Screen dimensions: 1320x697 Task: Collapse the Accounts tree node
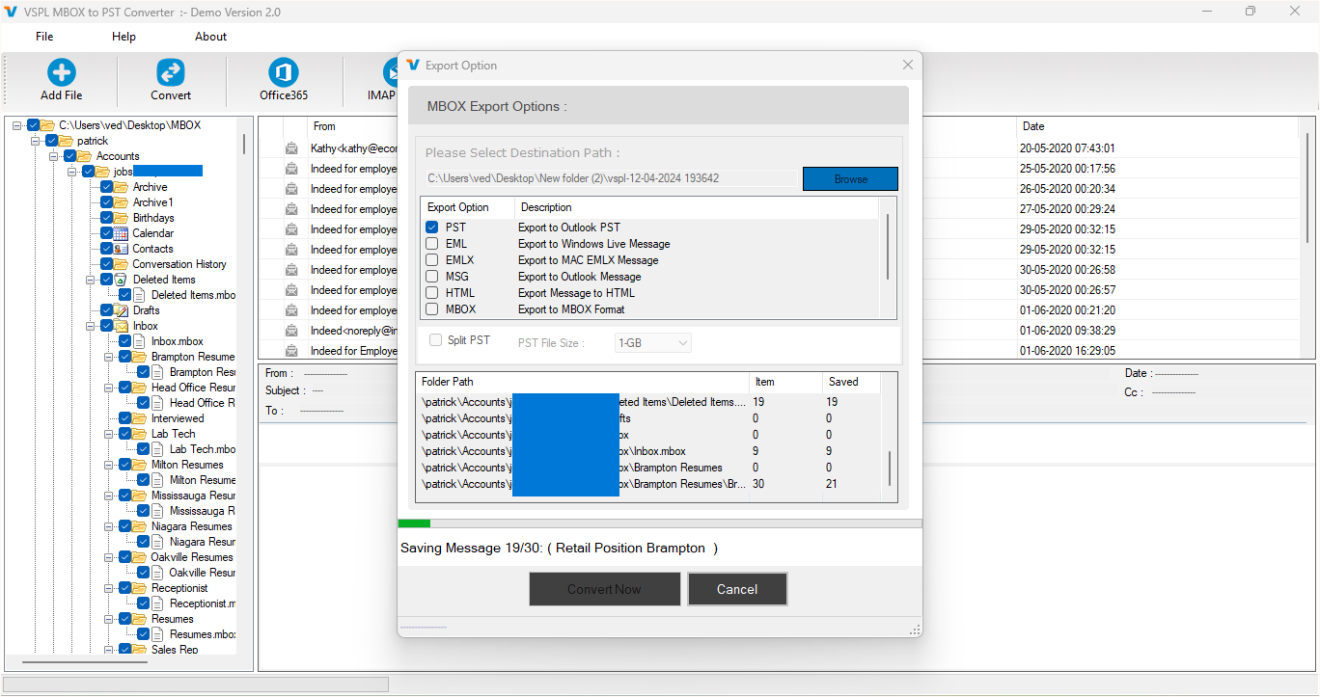54,156
